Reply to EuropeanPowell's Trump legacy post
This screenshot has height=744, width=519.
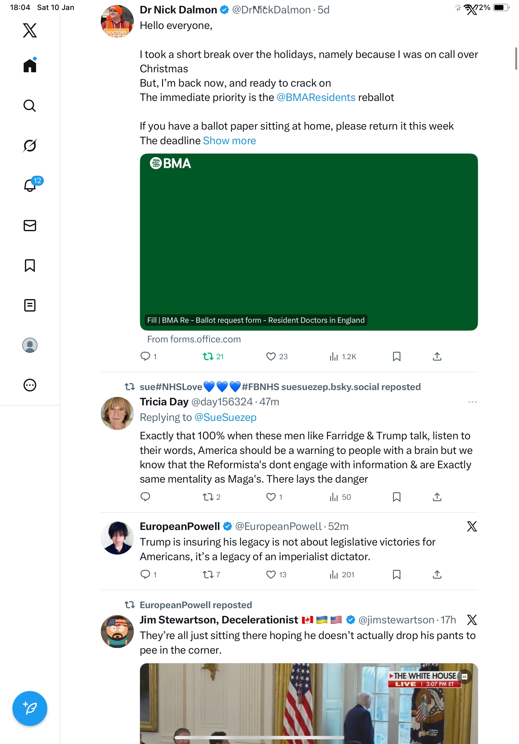tap(145, 575)
